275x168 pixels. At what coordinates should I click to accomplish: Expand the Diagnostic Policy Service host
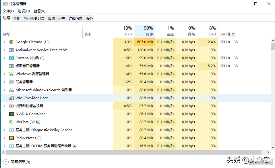(5, 130)
